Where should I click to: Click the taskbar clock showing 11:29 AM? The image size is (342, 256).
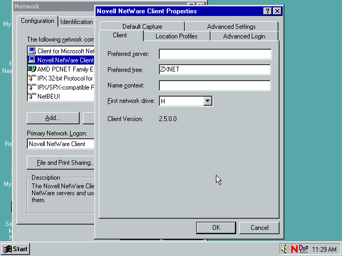click(324, 249)
